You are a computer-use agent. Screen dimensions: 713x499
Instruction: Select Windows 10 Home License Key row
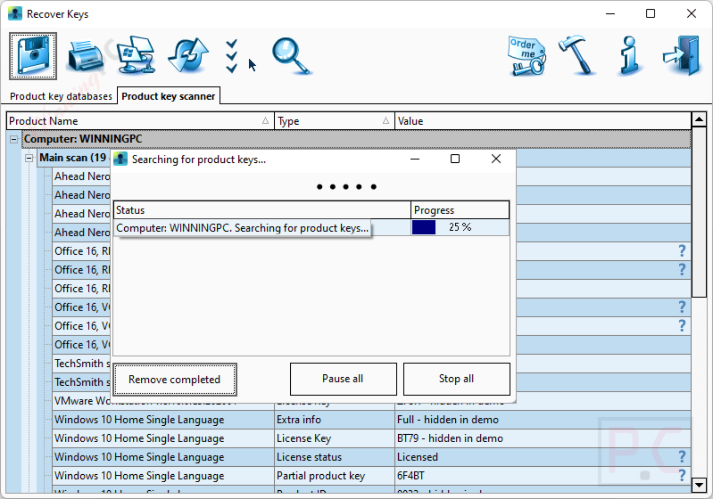[371, 438]
